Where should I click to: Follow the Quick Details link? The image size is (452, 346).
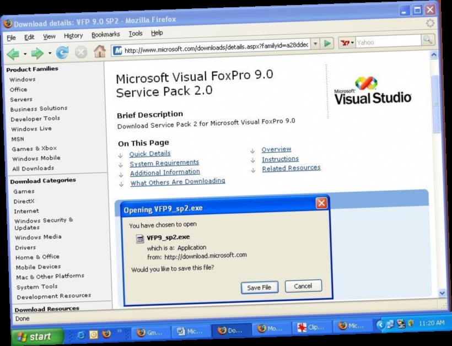[150, 154]
